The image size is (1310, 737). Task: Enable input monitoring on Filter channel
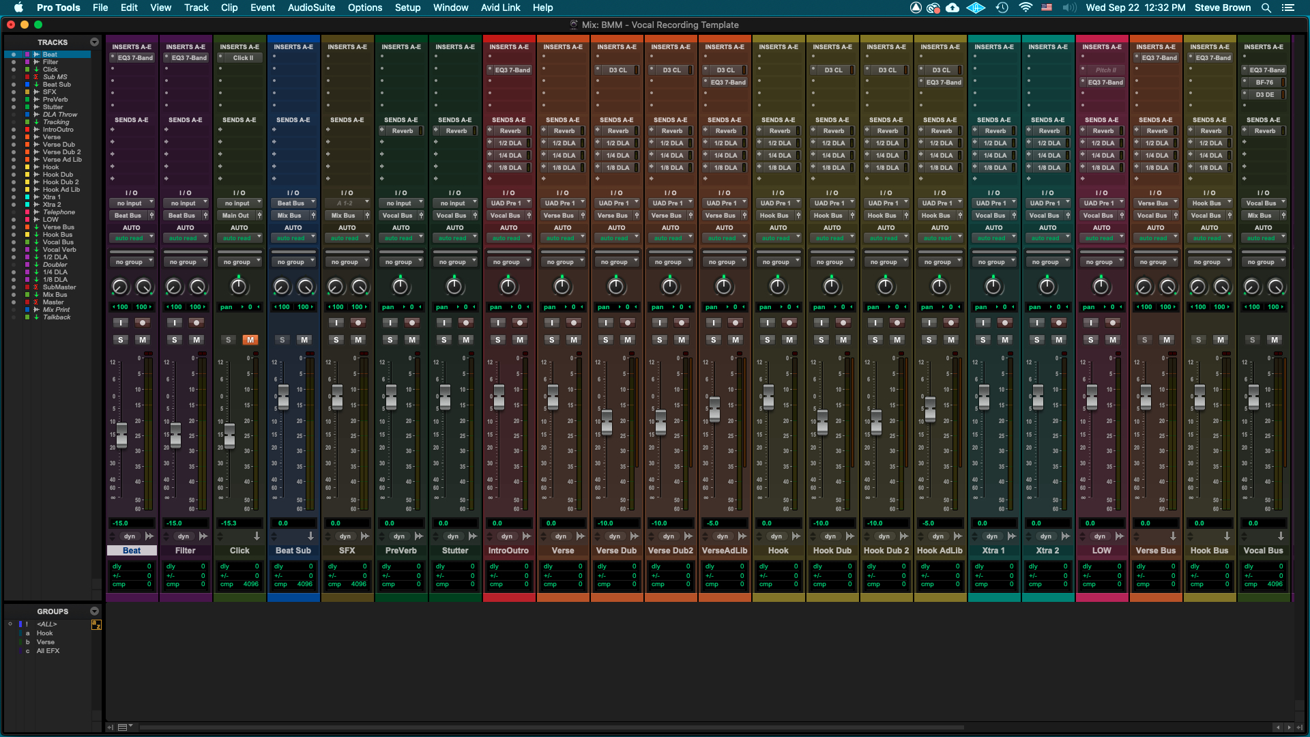tap(175, 323)
